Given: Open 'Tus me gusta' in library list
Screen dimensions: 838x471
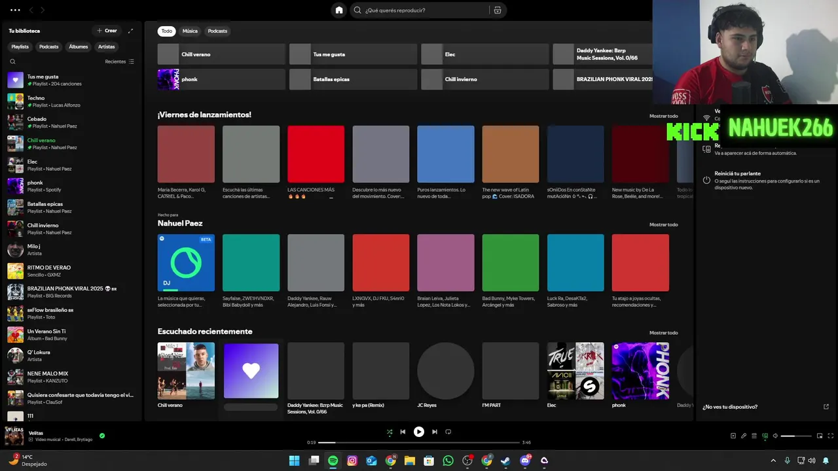Looking at the screenshot, I should pyautogui.click(x=72, y=80).
